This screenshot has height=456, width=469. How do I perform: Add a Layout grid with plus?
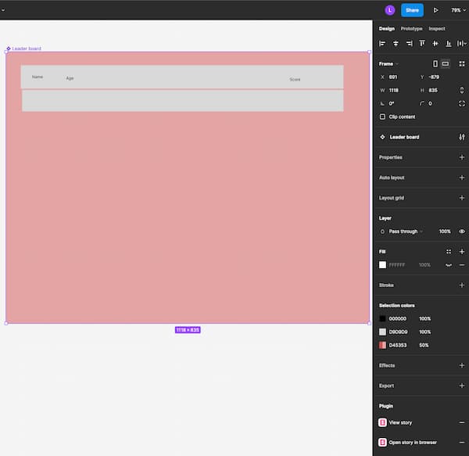(x=462, y=198)
